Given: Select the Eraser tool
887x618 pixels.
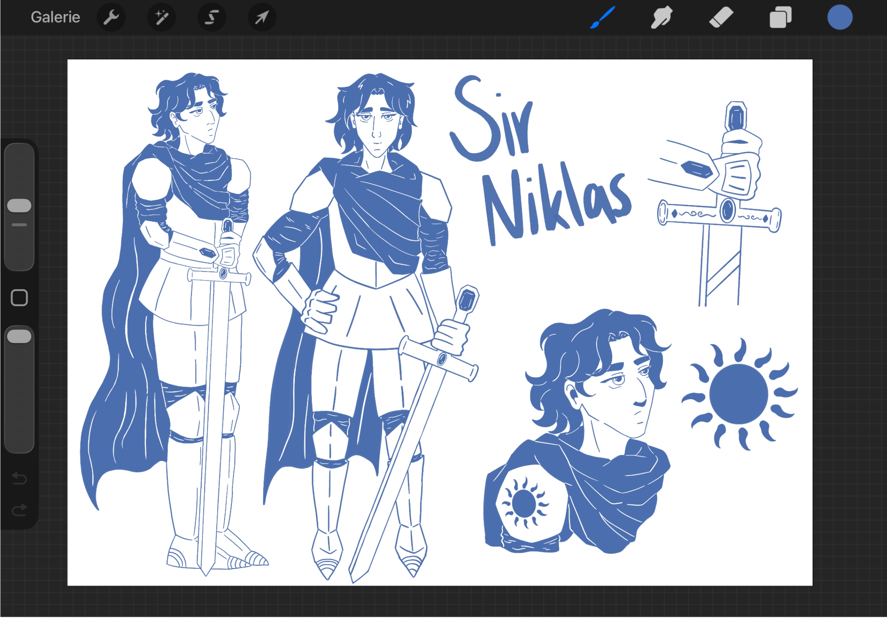Looking at the screenshot, I should click(721, 17).
